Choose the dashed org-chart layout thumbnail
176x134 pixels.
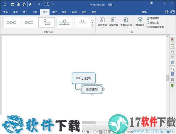click(82, 23)
